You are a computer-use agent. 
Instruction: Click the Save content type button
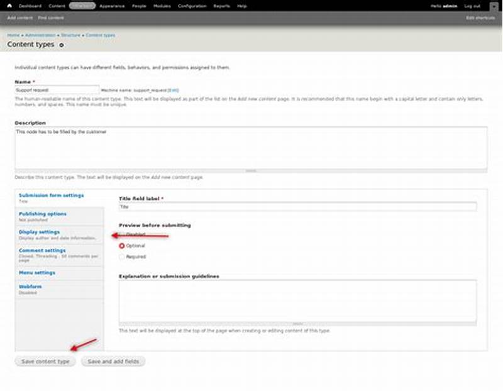click(x=45, y=361)
